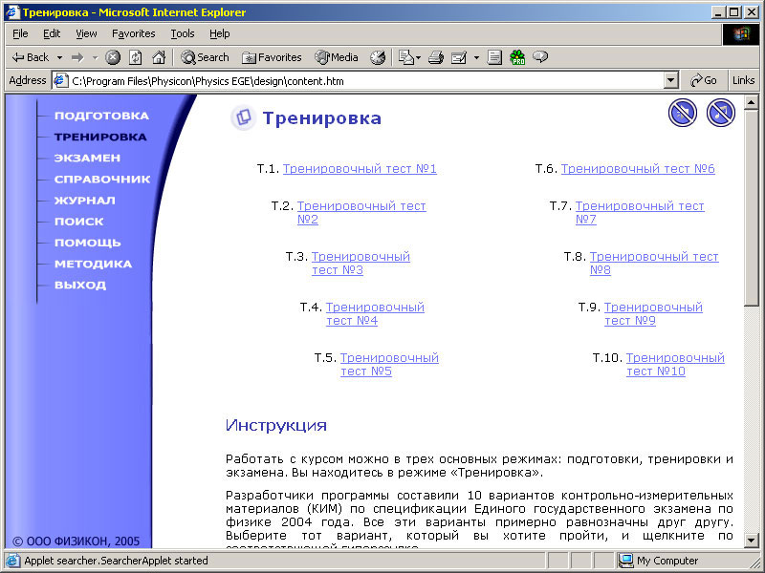Screen dimensions: 765x573
Task: Click the My Computer zone icon in status bar
Action: coord(625,561)
